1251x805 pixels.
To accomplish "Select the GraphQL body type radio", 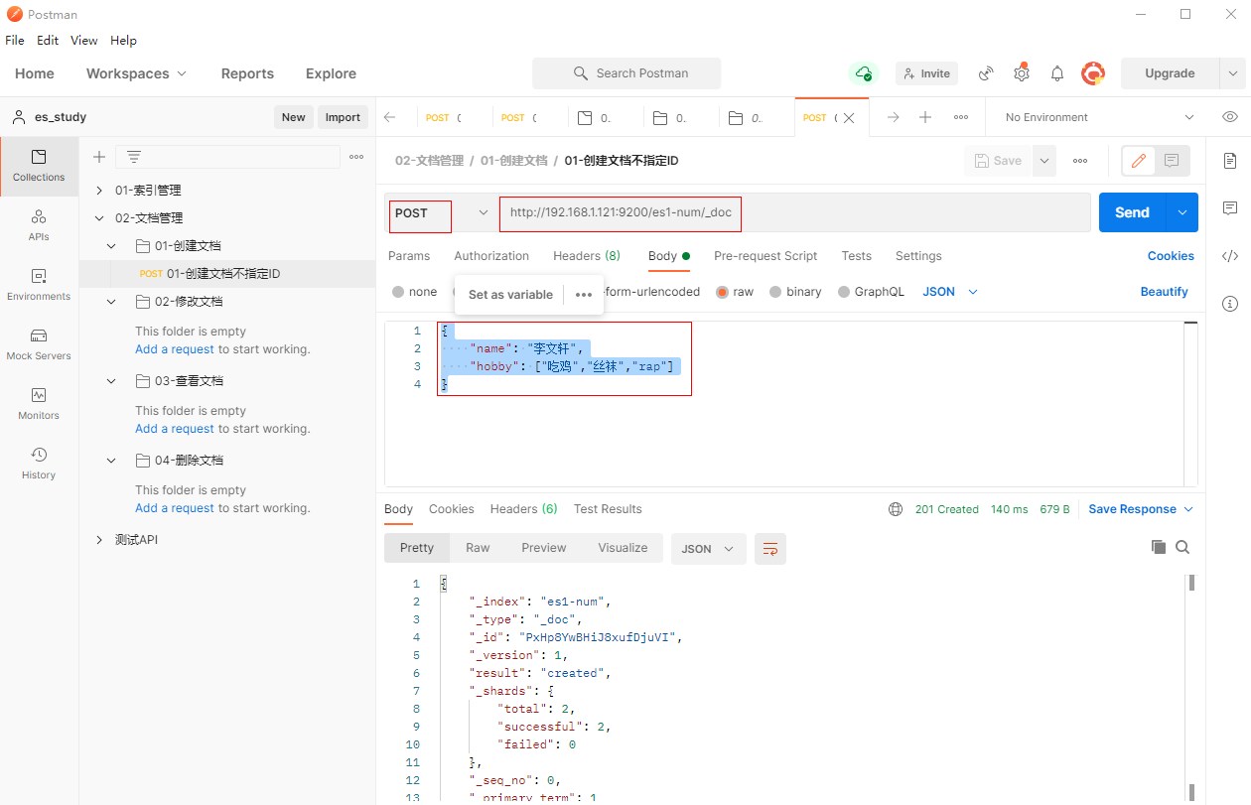I will point(844,292).
